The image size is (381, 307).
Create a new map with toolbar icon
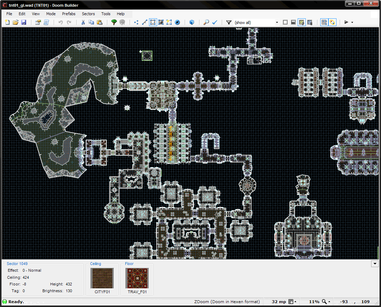7,22
